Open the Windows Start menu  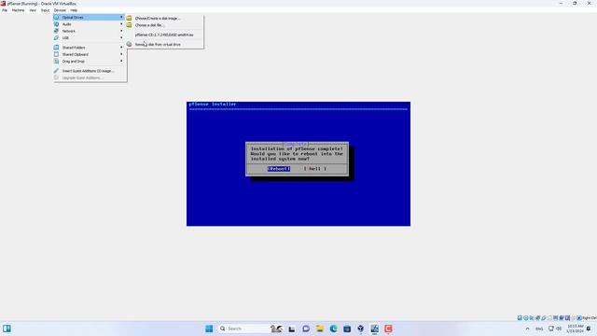click(x=209, y=329)
